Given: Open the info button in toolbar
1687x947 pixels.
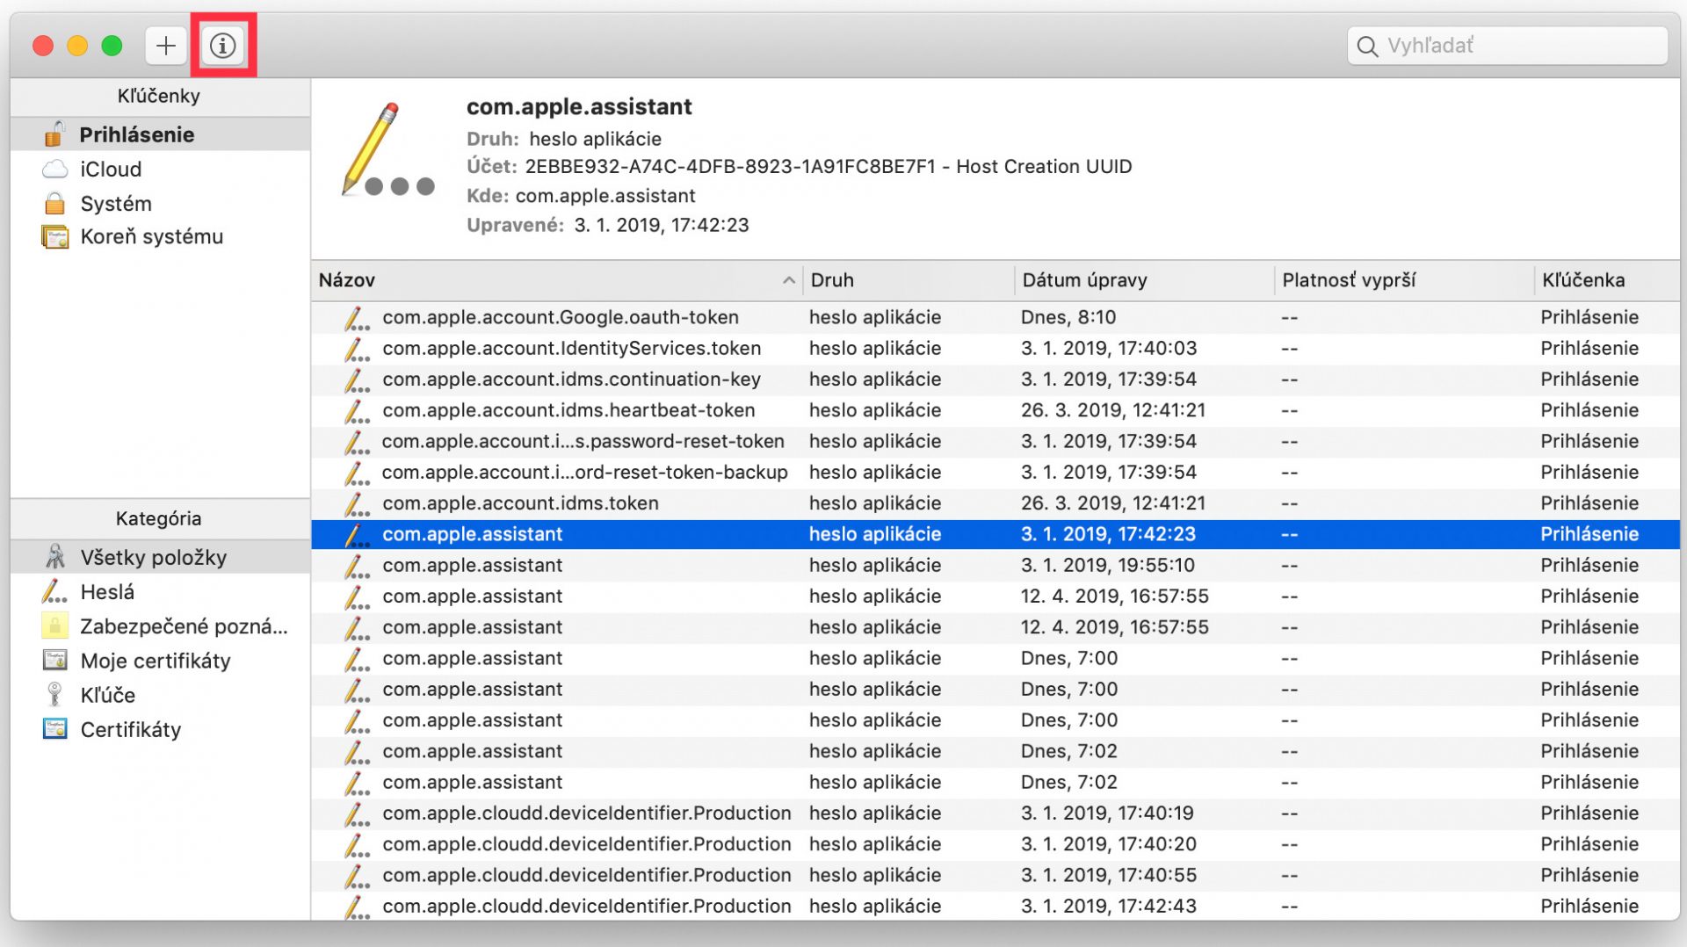Looking at the screenshot, I should 222,46.
